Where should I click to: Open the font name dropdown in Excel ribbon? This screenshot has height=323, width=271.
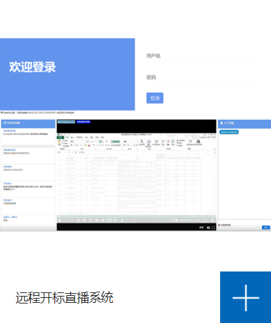point(77,141)
